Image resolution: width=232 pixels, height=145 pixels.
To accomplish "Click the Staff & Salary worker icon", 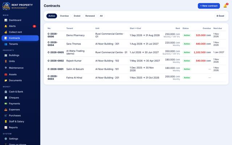I will click(x=6, y=121).
